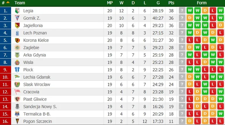Click the Gornik Z. team logo
The height and width of the screenshot is (125, 225).
pyautogui.click(x=17, y=18)
